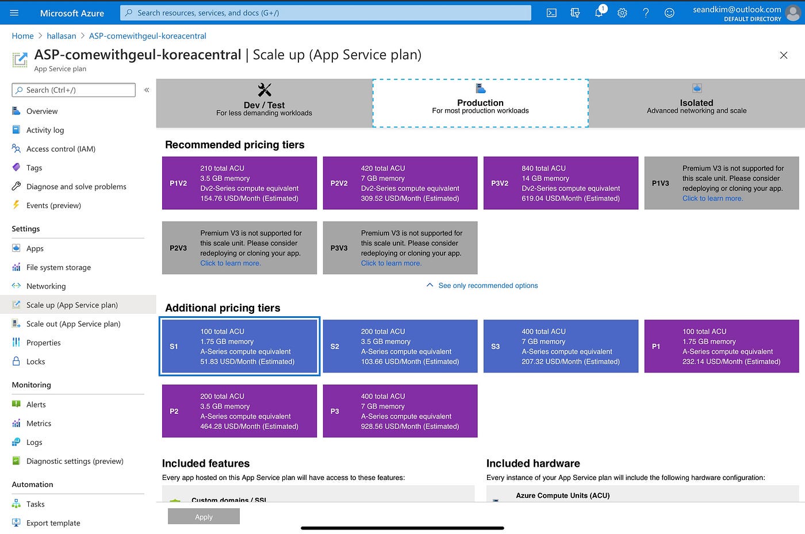Switch to the Isolated tab
This screenshot has height=534, width=805.
697,103
